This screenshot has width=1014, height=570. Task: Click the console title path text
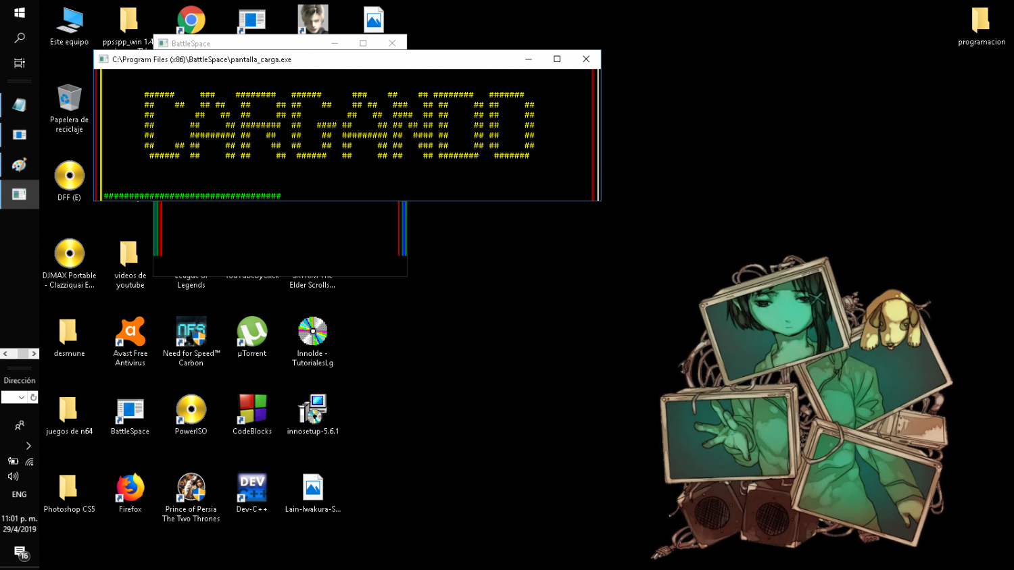[201, 59]
